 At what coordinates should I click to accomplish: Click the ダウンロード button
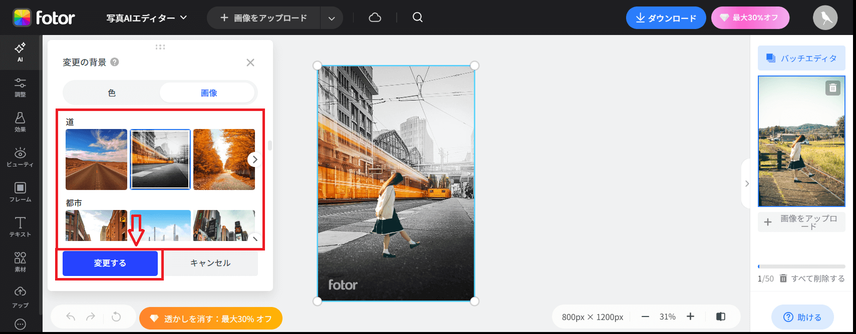click(x=666, y=18)
